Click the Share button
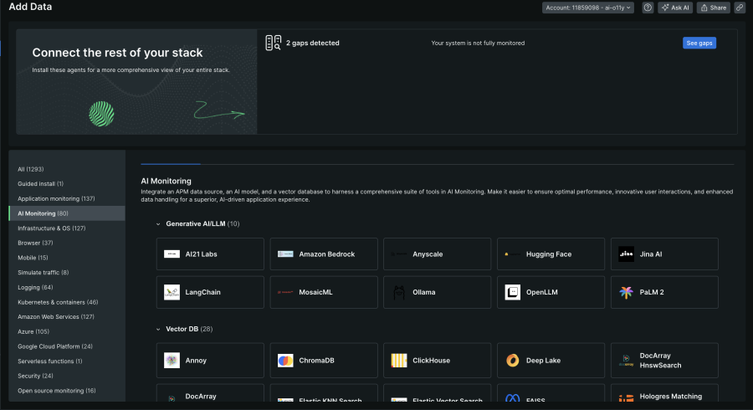Viewport: 753px width, 410px height. tap(714, 8)
